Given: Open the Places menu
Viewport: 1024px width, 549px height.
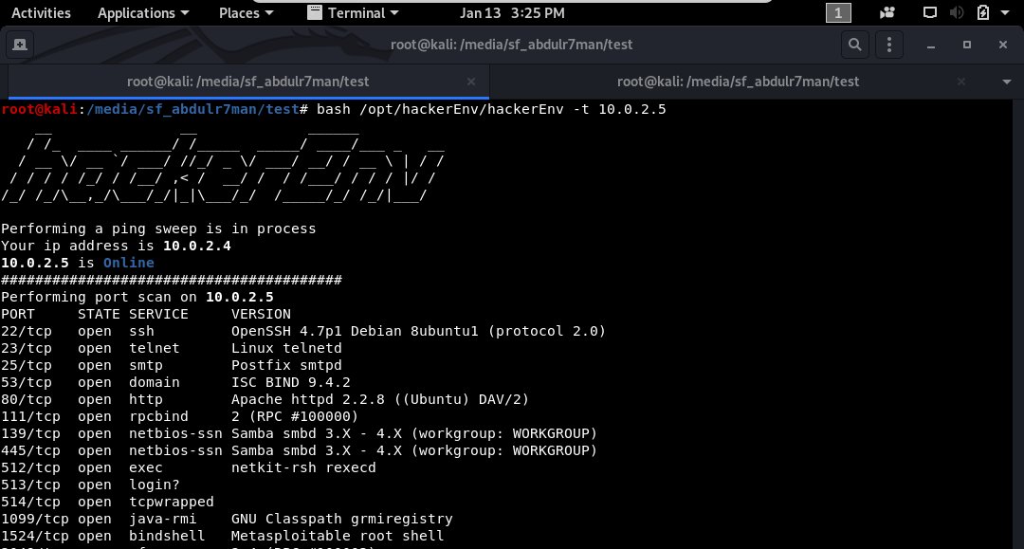Looking at the screenshot, I should 246,13.
